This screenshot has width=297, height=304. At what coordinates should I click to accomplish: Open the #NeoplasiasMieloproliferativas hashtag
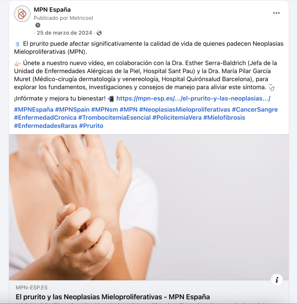coord(185,110)
